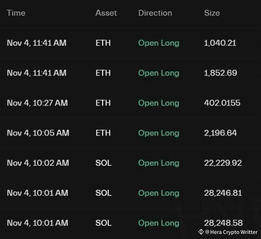Click the 2,196.64 size value
261x239 pixels.
click(x=220, y=133)
